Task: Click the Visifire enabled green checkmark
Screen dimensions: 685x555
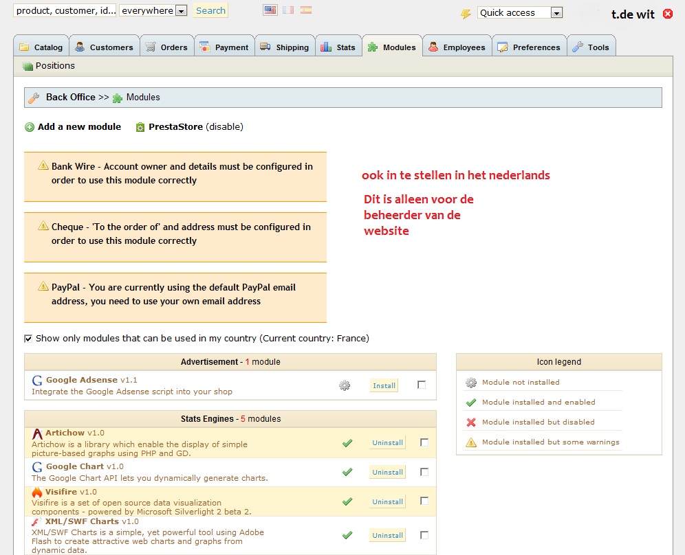Action: point(347,501)
